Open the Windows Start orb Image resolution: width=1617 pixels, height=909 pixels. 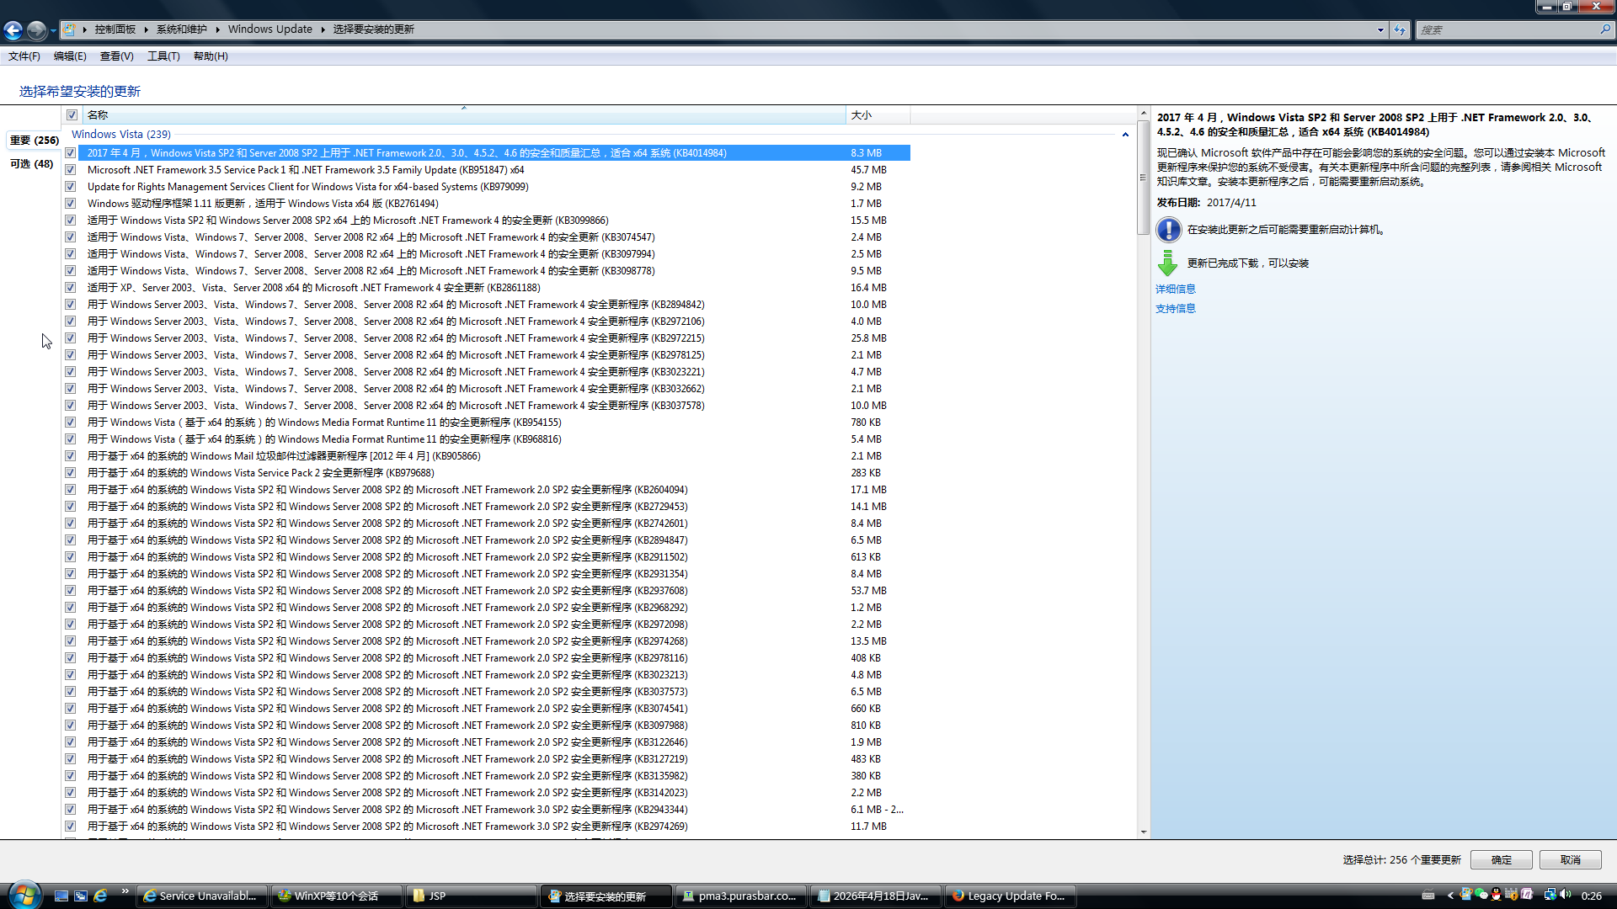point(24,895)
